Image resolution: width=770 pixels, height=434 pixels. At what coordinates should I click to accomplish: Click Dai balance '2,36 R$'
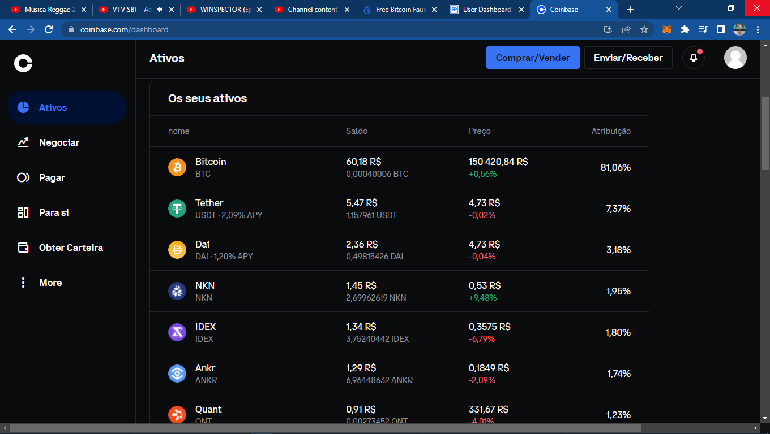point(362,244)
